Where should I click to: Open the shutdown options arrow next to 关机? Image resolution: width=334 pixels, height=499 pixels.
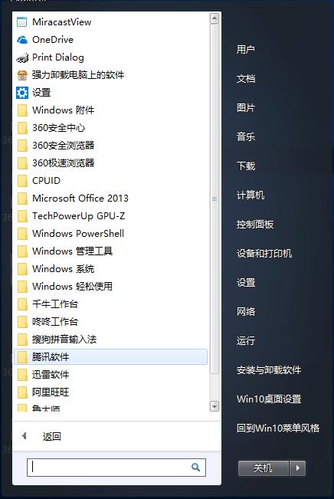pyautogui.click(x=298, y=468)
